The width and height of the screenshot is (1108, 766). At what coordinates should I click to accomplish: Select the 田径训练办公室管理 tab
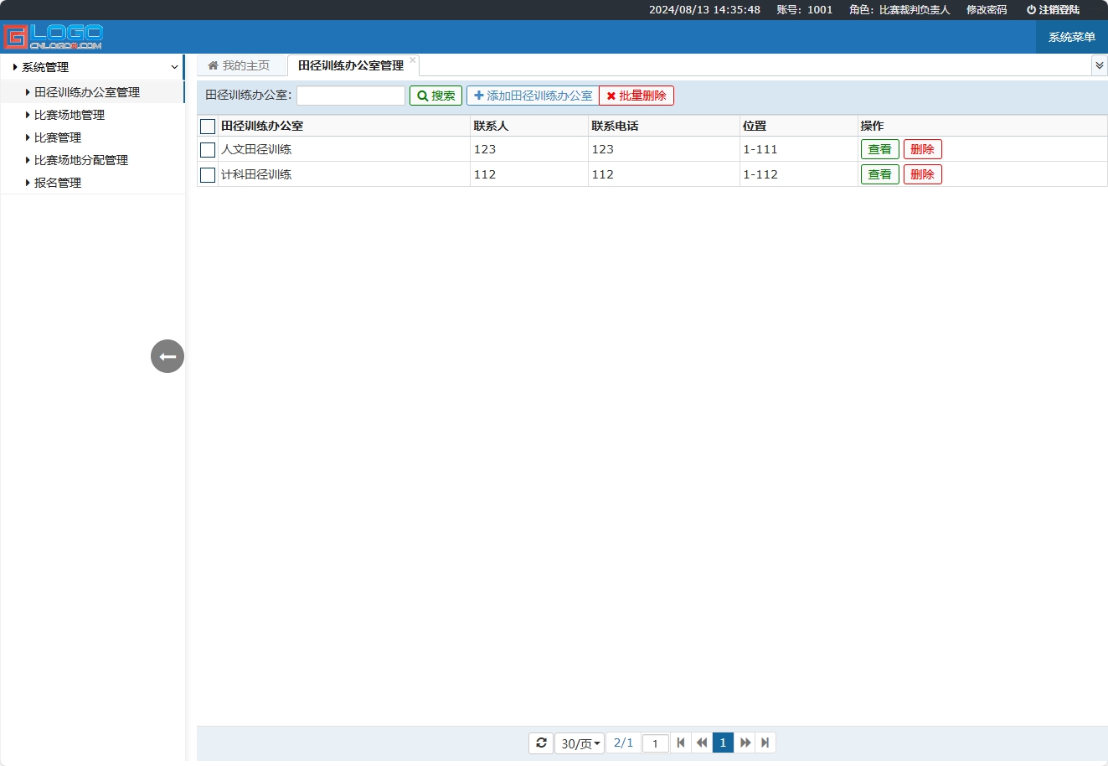click(351, 65)
